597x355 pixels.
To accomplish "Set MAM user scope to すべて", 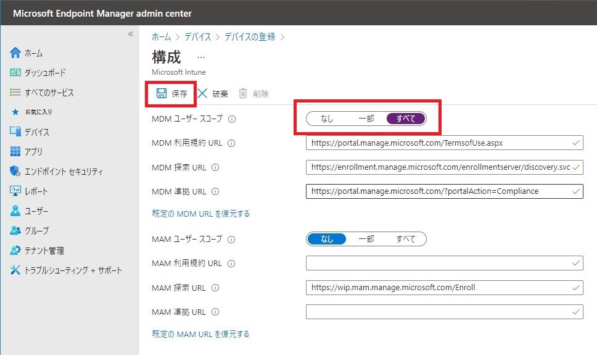I will coord(406,239).
